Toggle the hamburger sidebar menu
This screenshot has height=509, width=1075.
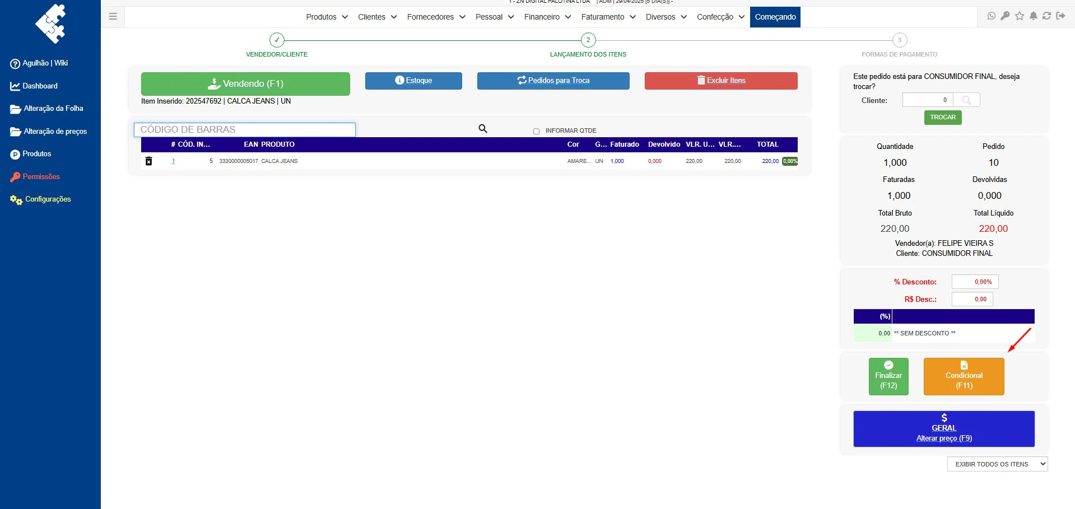[x=113, y=16]
